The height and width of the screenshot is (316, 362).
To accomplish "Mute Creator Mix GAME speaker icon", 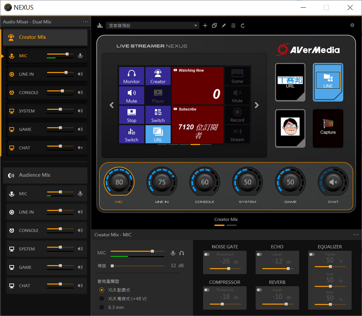I will (x=80, y=129).
